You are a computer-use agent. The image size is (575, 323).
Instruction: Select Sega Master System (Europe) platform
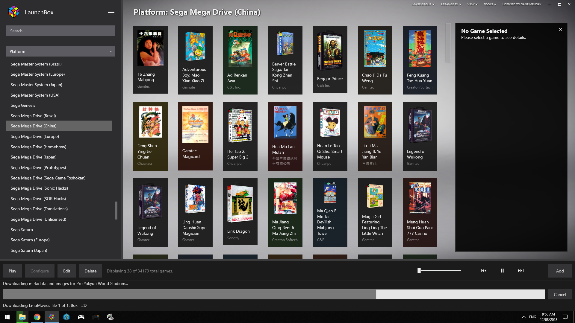click(x=59, y=74)
